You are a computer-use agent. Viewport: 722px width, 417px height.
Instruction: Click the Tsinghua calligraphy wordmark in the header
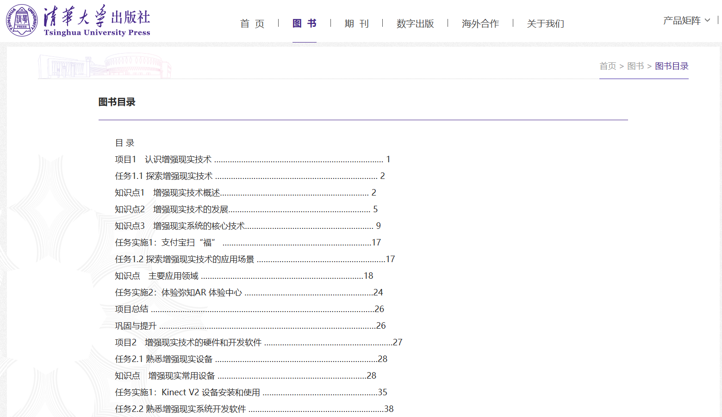click(97, 21)
